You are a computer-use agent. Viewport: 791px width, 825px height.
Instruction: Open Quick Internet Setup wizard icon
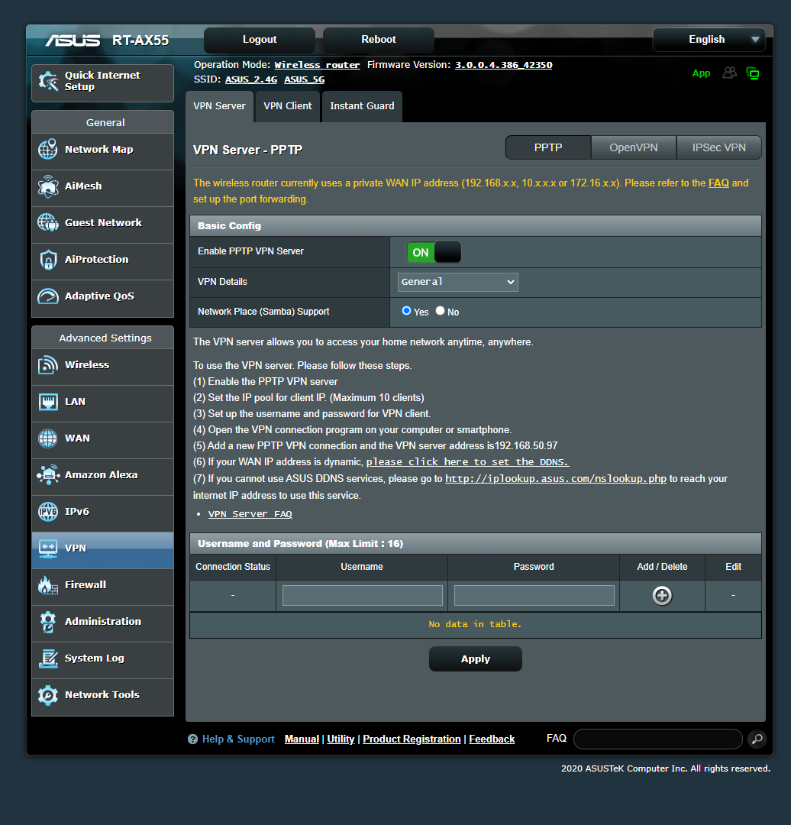[48, 82]
